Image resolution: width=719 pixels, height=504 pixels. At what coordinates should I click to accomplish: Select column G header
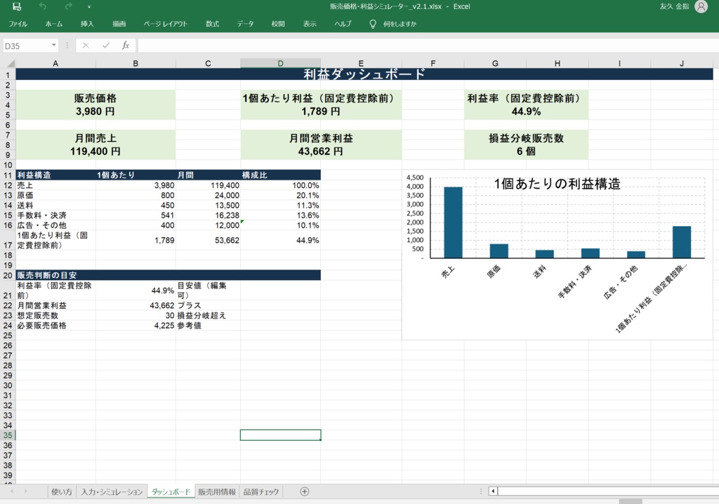[x=495, y=63]
